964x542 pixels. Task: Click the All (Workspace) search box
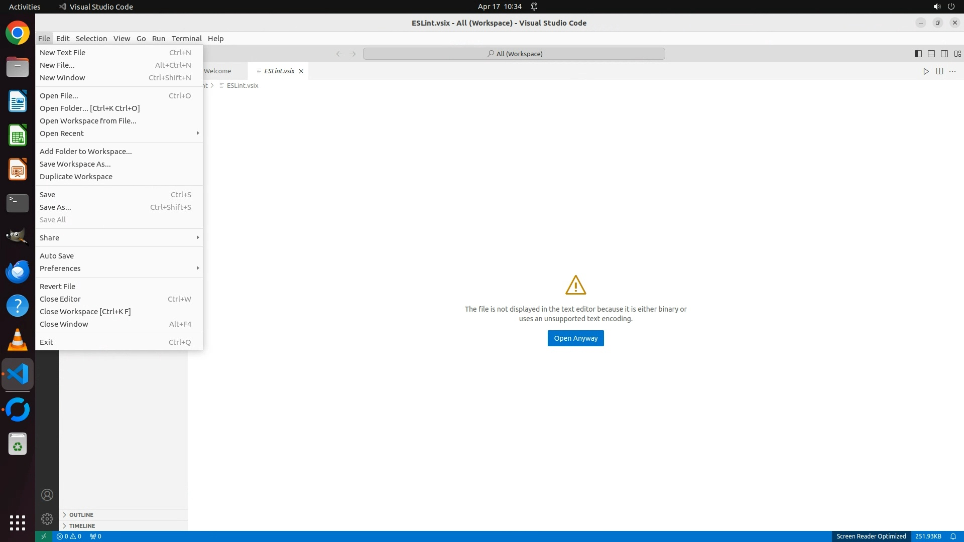pos(514,54)
